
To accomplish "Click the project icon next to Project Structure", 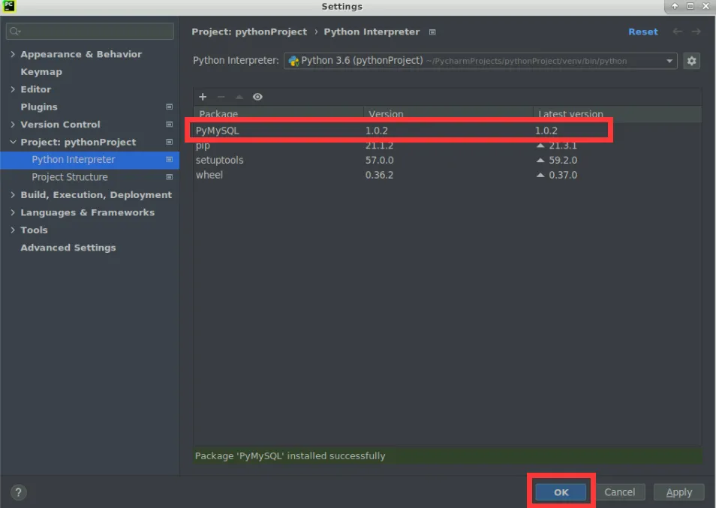I will click(x=170, y=177).
